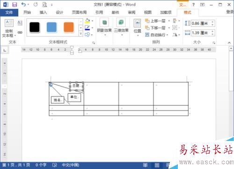Switch to the 开始 tab

pos(27,12)
